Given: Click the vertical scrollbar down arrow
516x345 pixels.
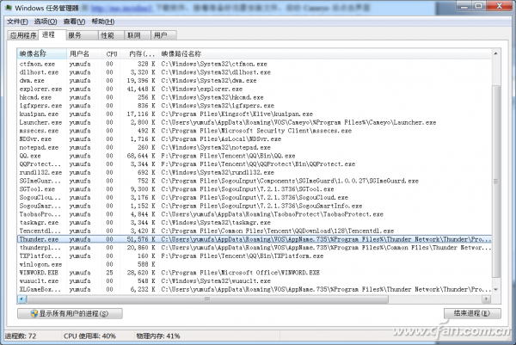Looking at the screenshot, I should point(495,290).
